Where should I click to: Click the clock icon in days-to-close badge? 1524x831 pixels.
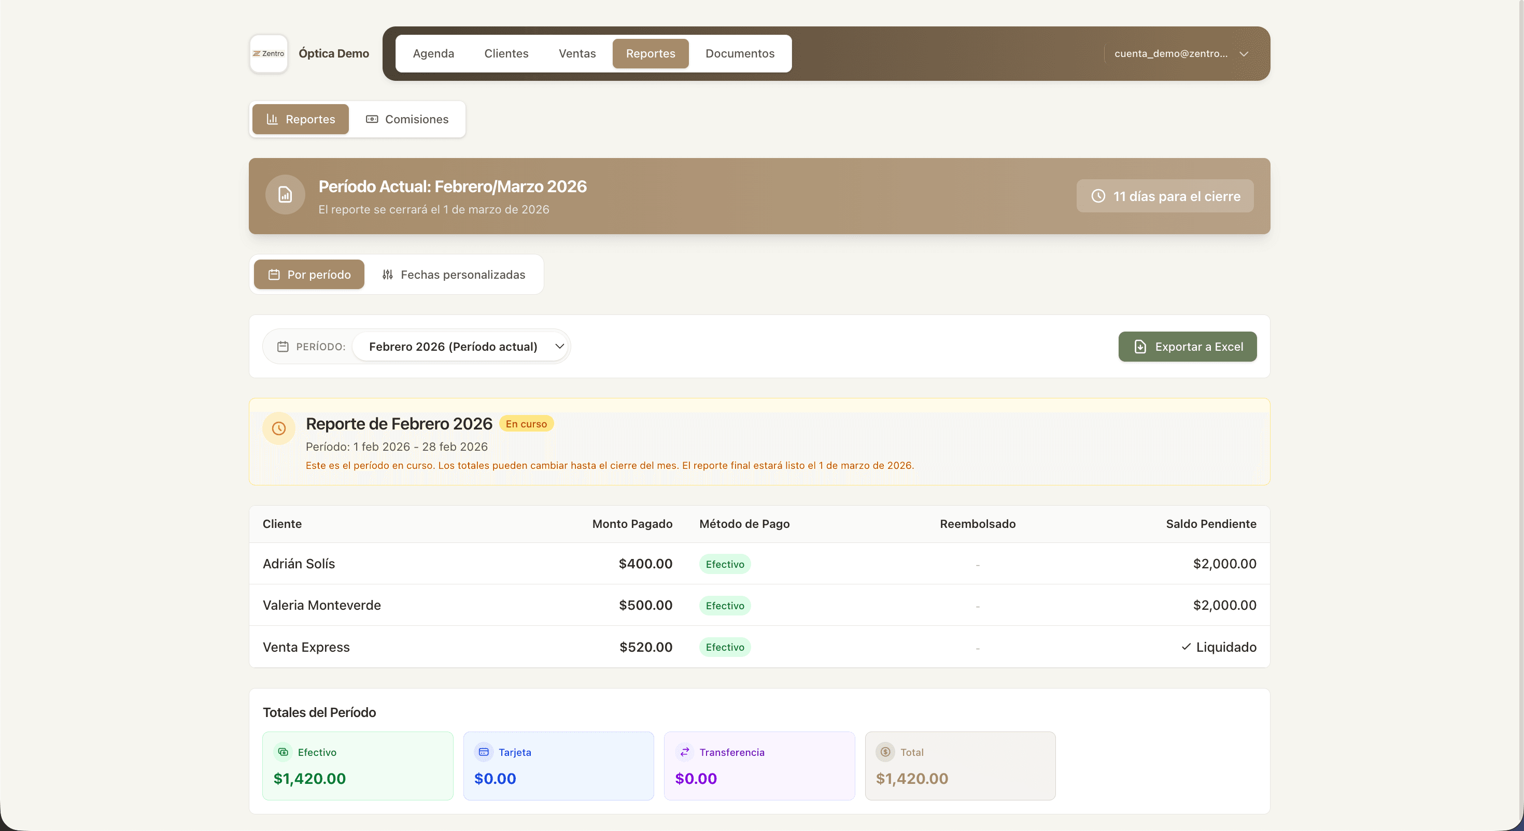point(1098,196)
